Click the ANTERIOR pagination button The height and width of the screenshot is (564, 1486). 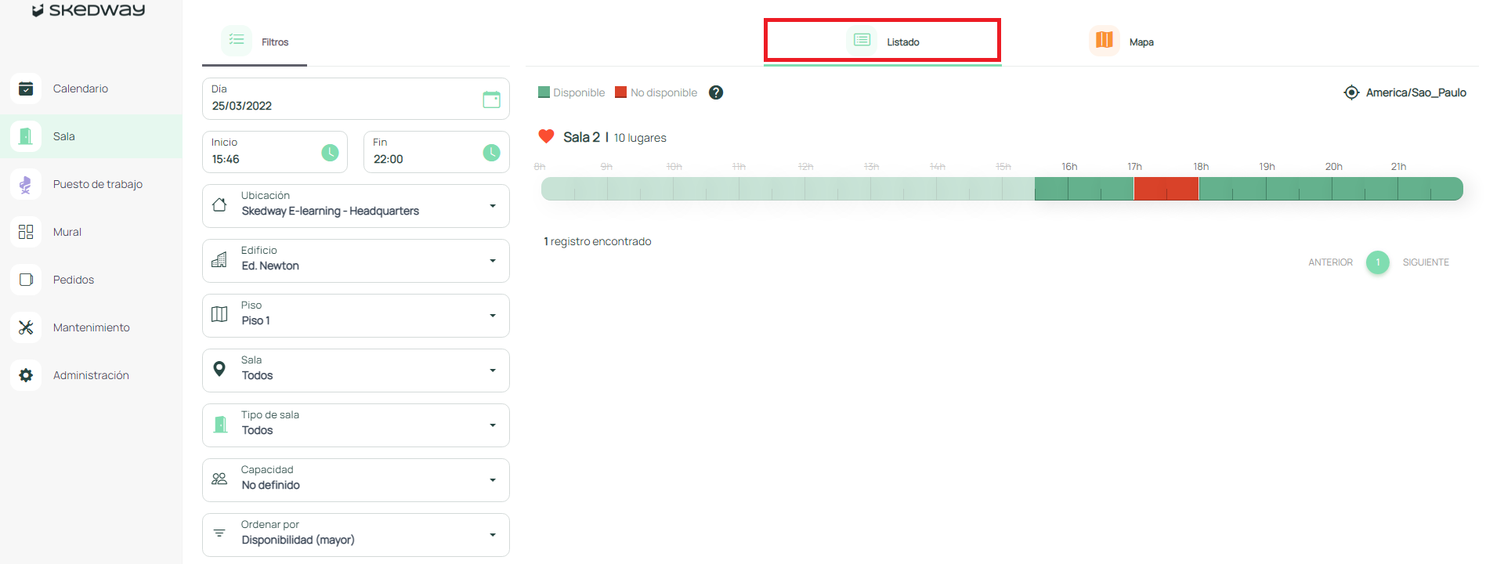coord(1330,262)
